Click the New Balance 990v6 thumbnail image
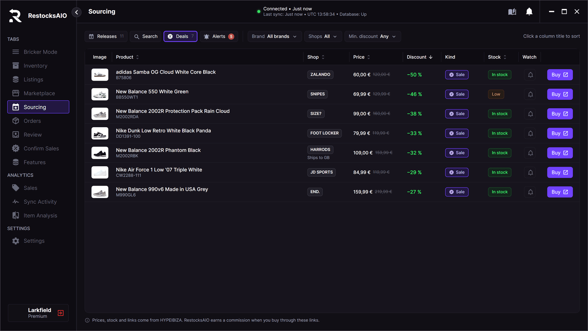Image resolution: width=588 pixels, height=331 pixels. 100,192
